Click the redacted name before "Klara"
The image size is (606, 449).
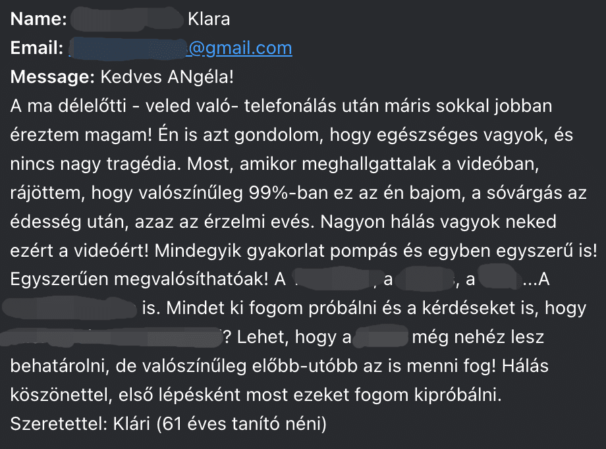click(126, 18)
